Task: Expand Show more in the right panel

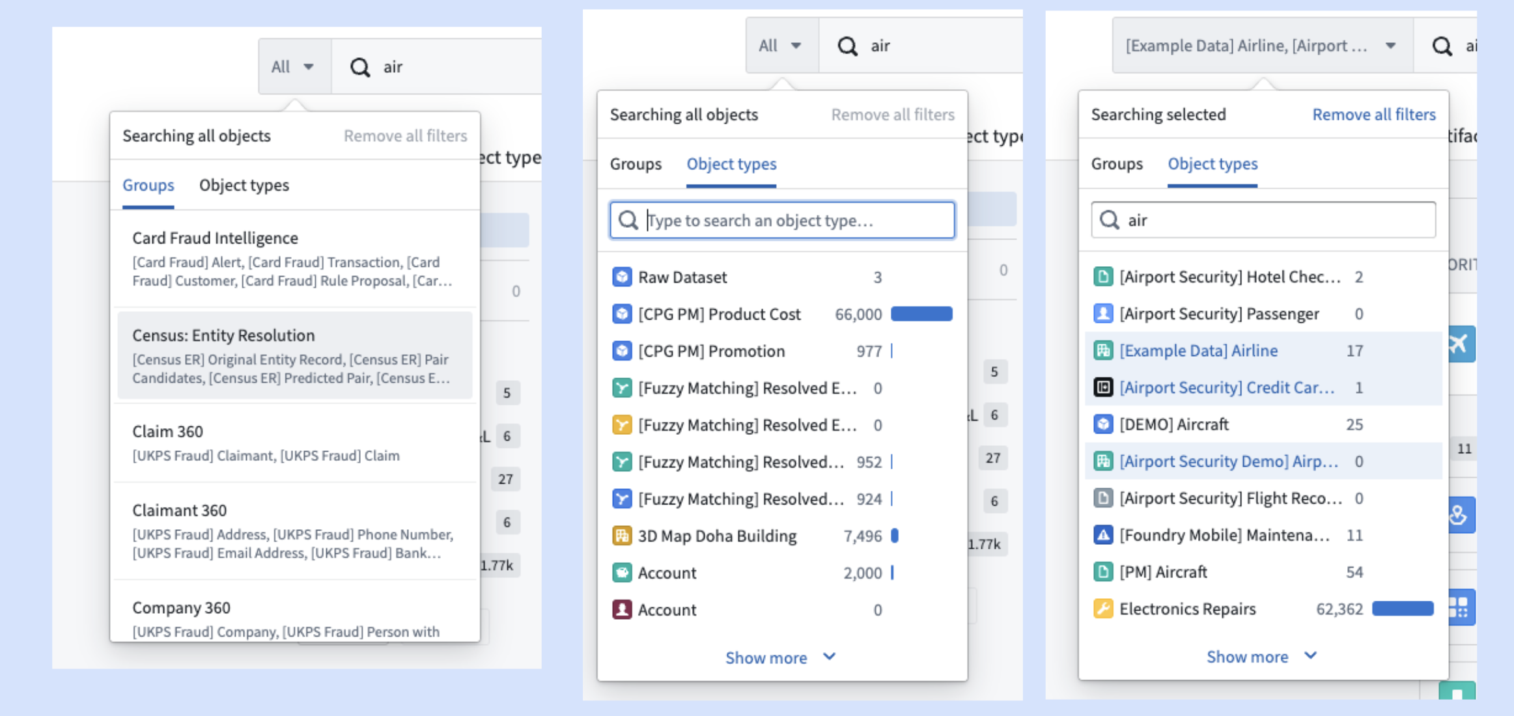Action: pyautogui.click(x=1262, y=657)
